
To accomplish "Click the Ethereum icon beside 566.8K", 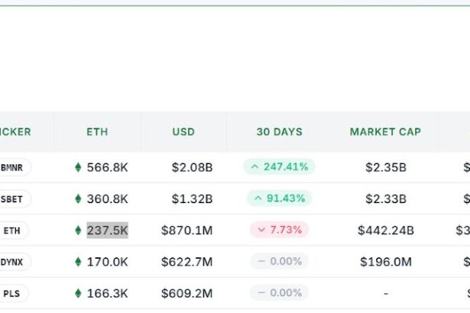I will pos(78,167).
